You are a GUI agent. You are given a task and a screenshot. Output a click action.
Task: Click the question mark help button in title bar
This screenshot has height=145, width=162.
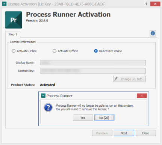(x=146, y=4)
